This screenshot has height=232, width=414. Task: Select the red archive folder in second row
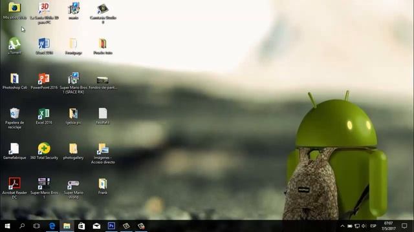103,46
